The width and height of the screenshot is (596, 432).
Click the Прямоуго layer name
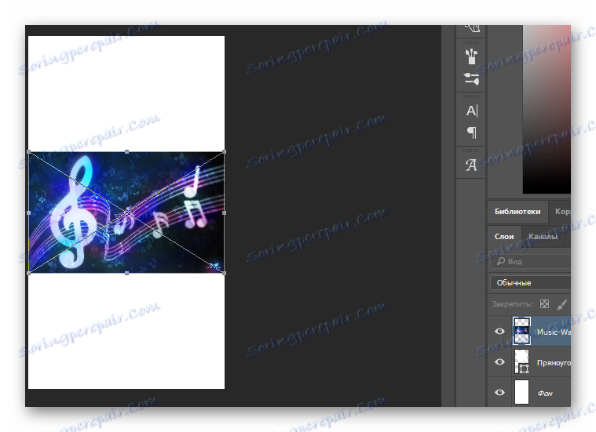tap(554, 362)
